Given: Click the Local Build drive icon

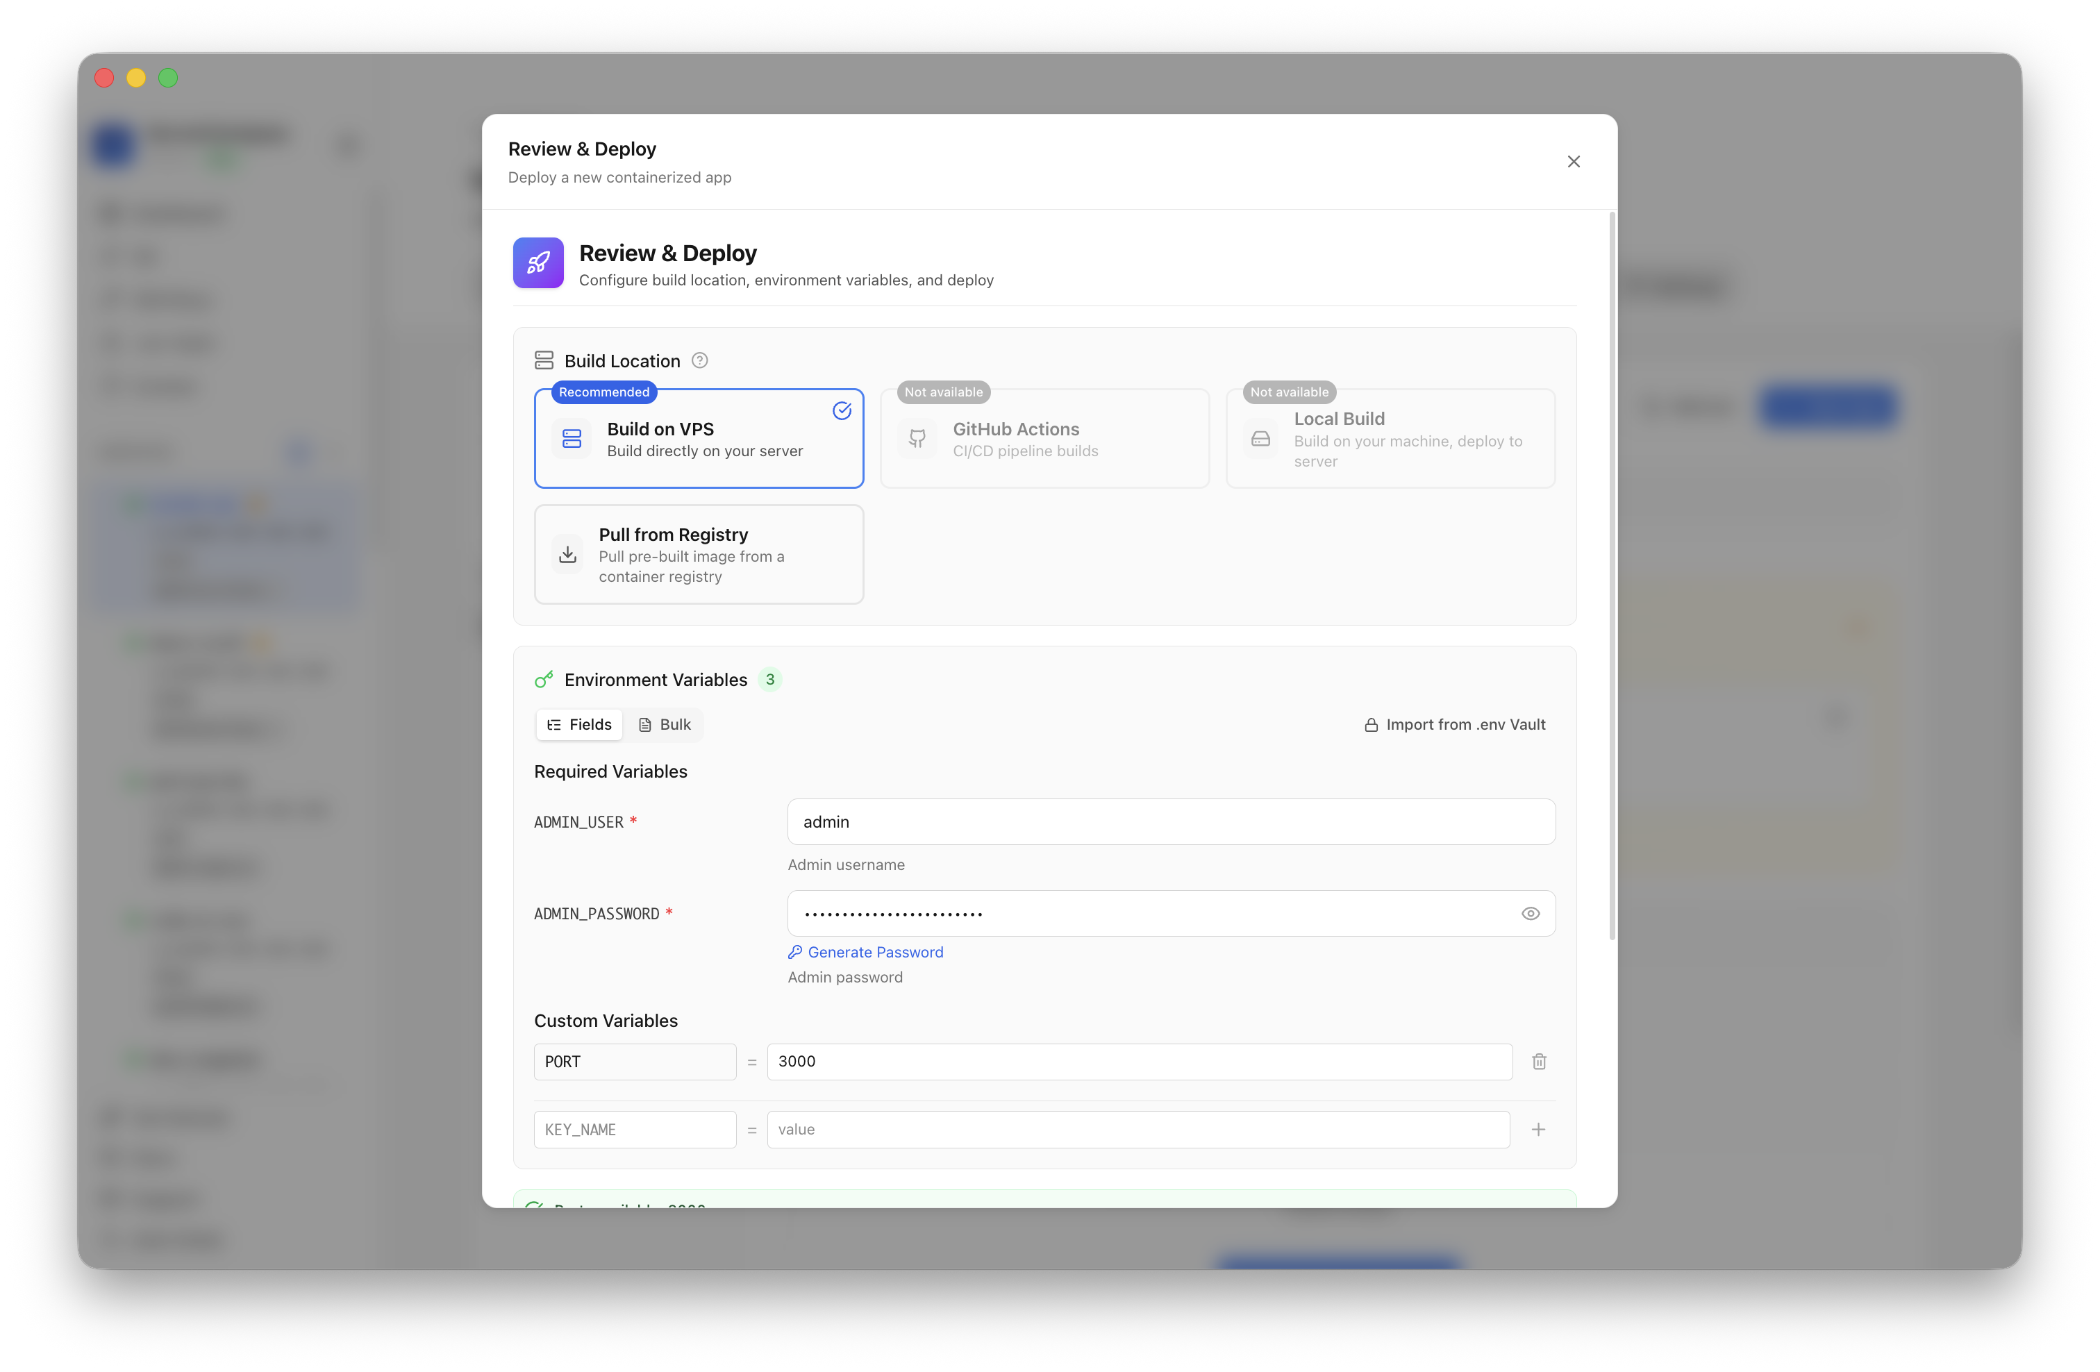Looking at the screenshot, I should tap(1261, 439).
